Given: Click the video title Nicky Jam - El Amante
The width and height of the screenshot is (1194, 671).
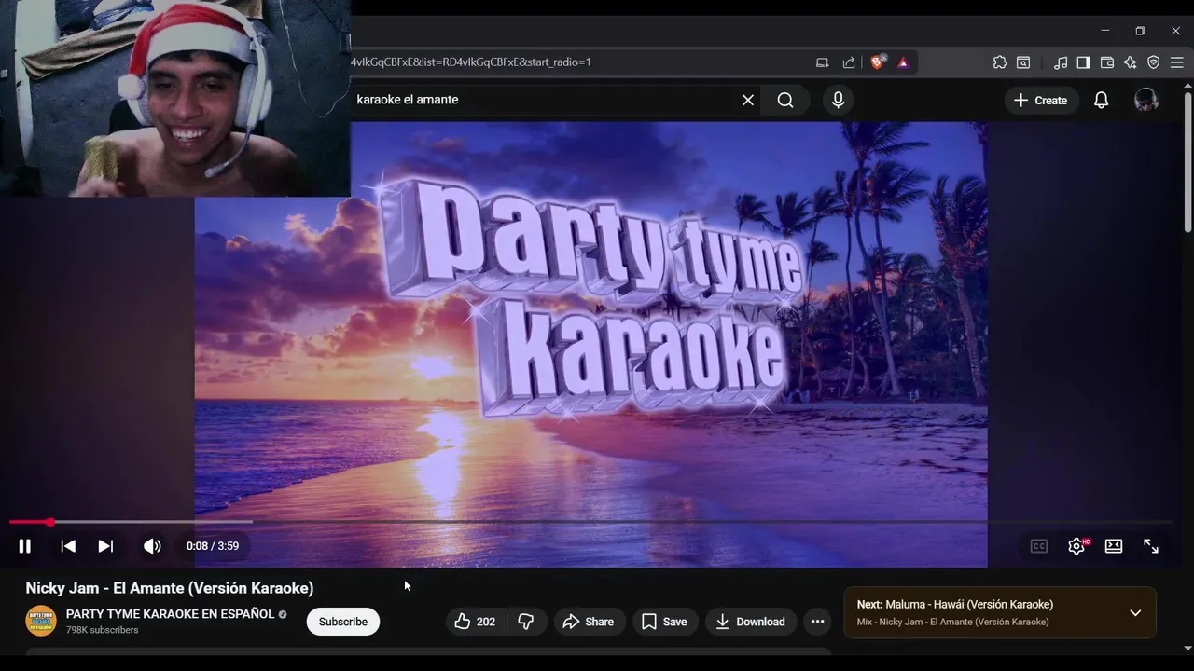Looking at the screenshot, I should [170, 588].
